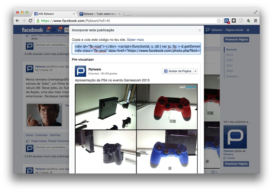Open the PS4 console photo in the preview
The width and height of the screenshot is (273, 192).
pos(106,107)
